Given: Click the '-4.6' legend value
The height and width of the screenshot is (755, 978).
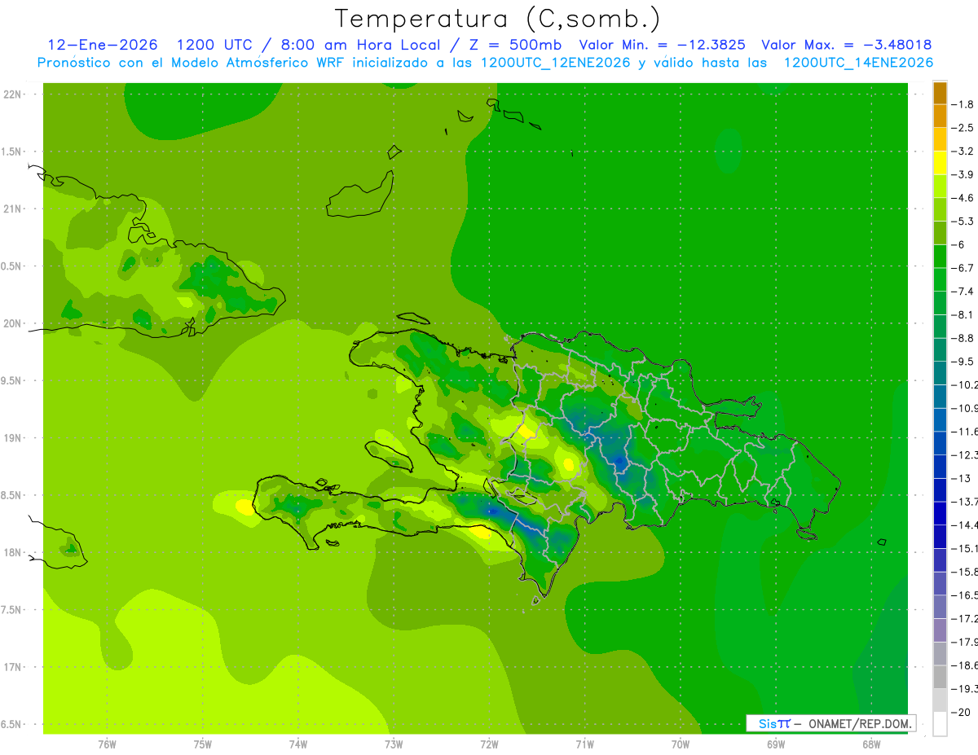Looking at the screenshot, I should click(962, 198).
